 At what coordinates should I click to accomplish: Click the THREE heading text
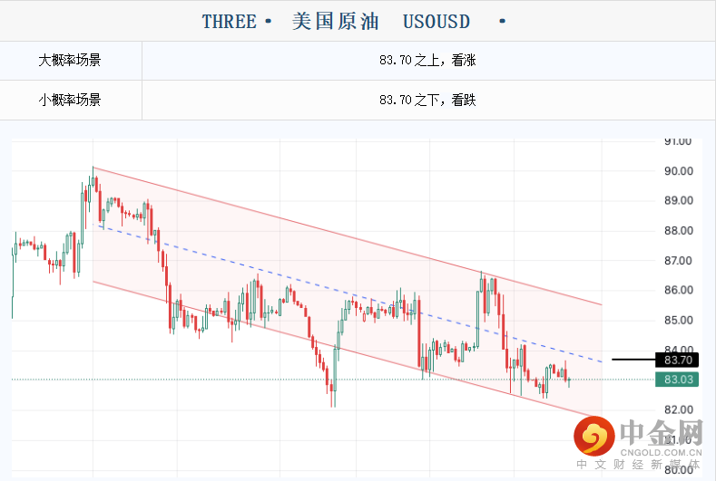coord(229,21)
